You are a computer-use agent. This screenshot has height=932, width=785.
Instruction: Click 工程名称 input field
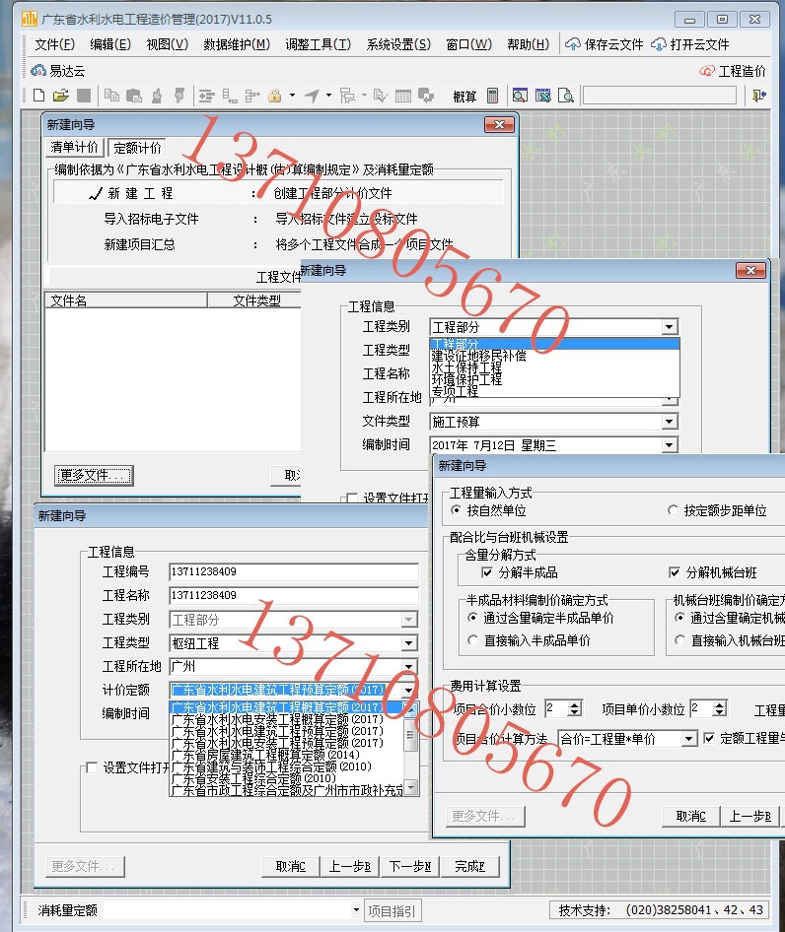(x=294, y=596)
